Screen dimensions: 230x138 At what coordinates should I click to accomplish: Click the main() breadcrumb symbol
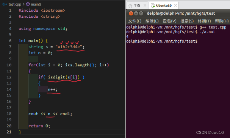tap(36, 4)
